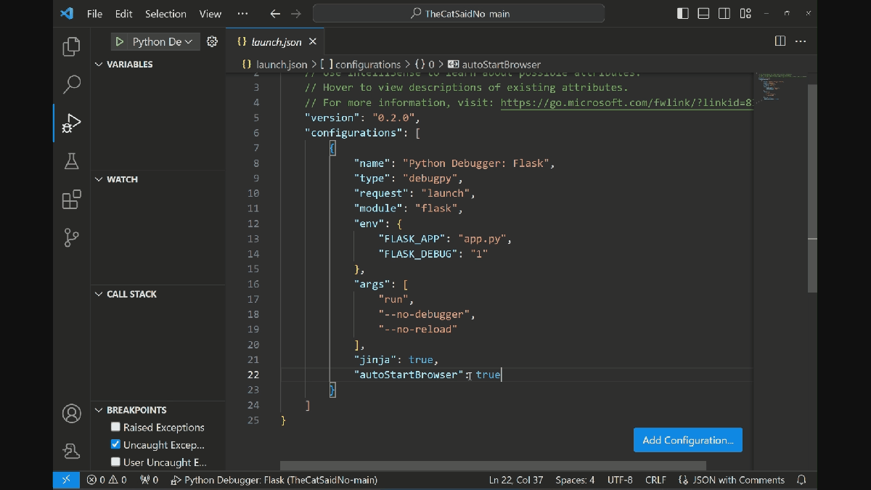This screenshot has height=490, width=871.
Task: Open the editor More Actions ellipsis
Action: 801,41
